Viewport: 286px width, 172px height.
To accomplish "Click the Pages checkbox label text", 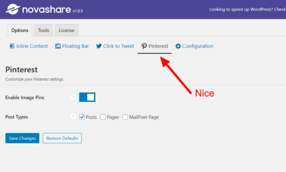I will click(x=113, y=117).
